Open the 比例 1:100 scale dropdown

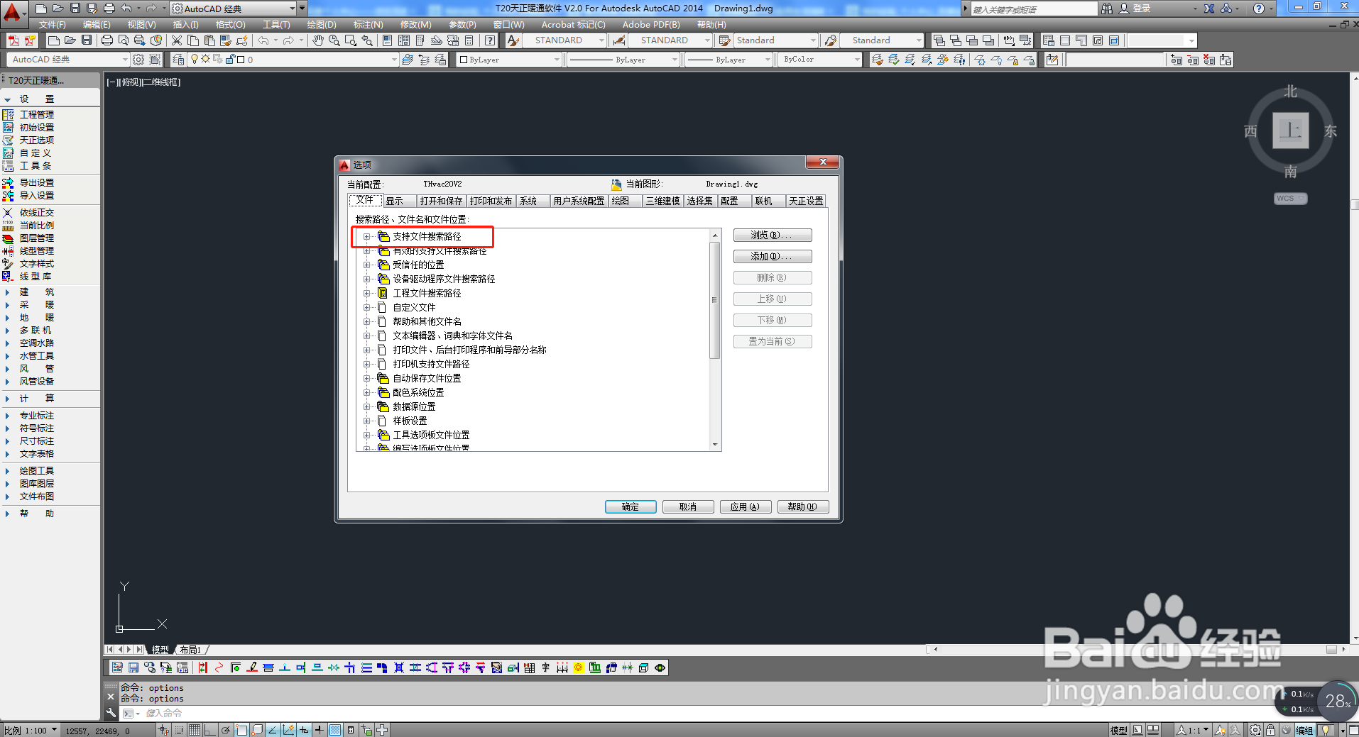pyautogui.click(x=31, y=730)
